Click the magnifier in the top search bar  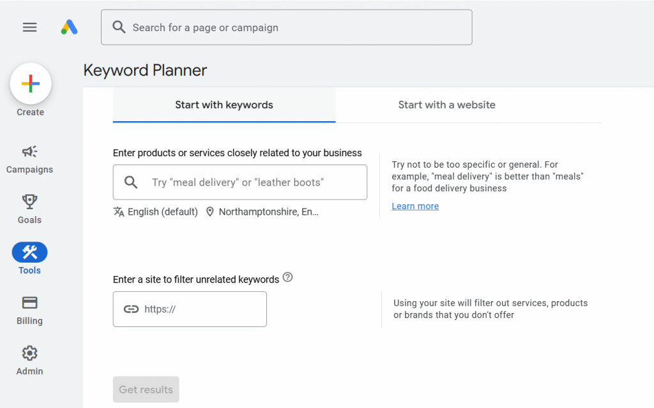[119, 27]
